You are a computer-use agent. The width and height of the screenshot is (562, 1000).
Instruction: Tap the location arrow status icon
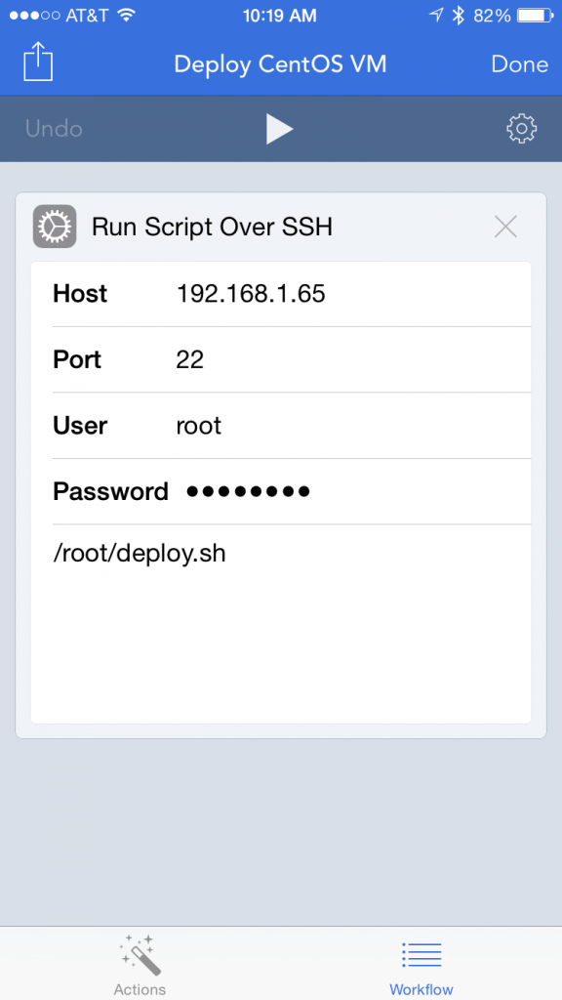click(x=436, y=16)
